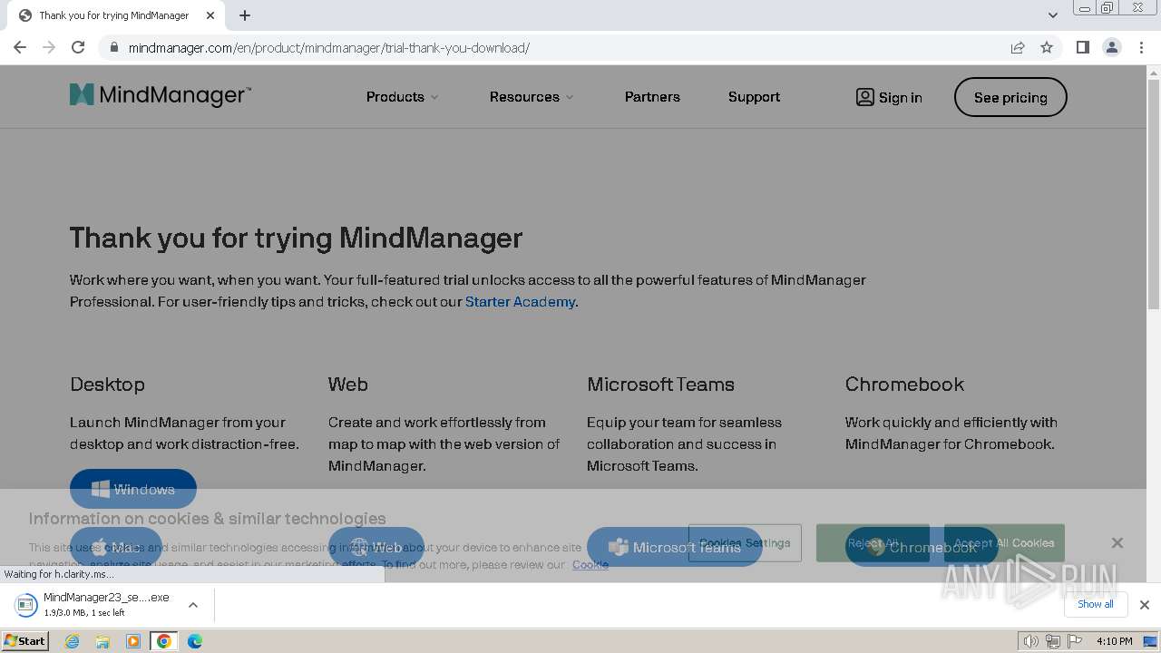
Task: Open the Chrome profile menu
Action: pos(1111,47)
